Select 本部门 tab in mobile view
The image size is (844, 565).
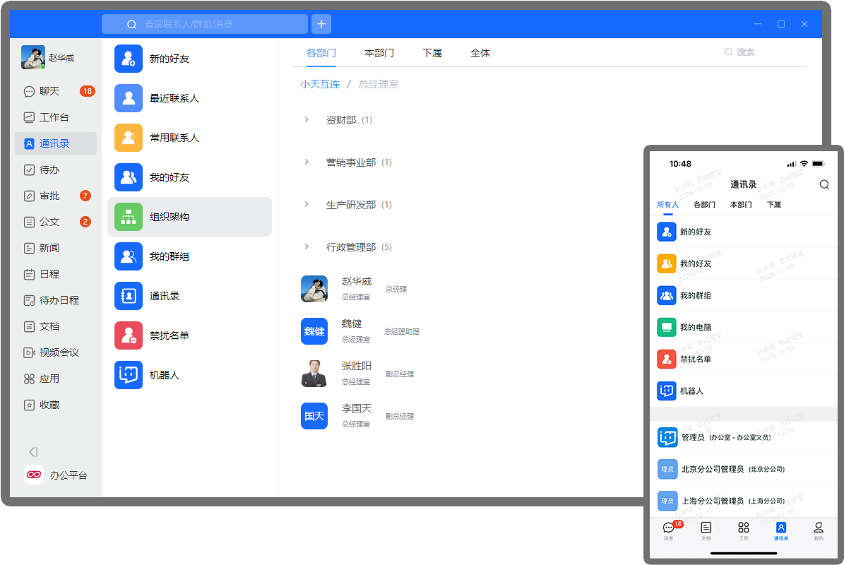(741, 205)
